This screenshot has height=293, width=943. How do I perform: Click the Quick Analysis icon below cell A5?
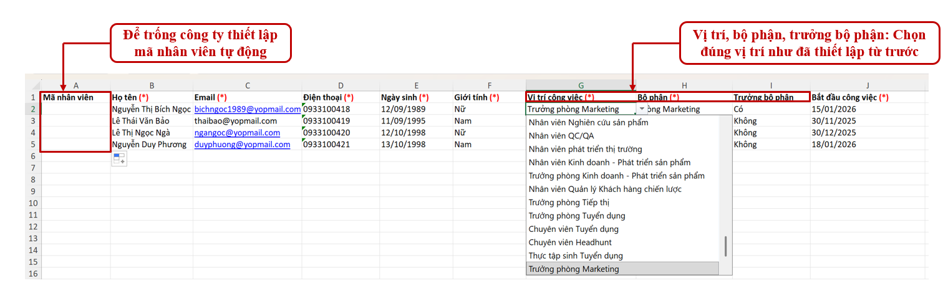120,159
